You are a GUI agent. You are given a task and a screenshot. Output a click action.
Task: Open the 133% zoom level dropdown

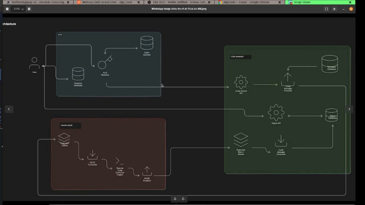coord(19,9)
